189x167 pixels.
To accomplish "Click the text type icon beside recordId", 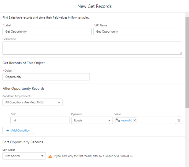I will (x=118, y=120).
